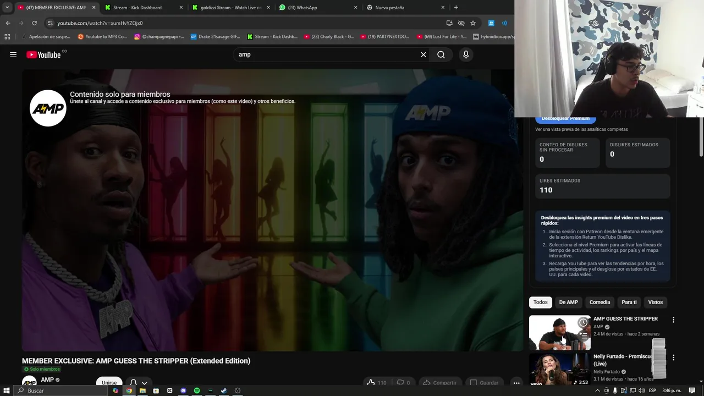The image size is (704, 396).
Task: Start voice search with the microphone icon
Action: pos(466,54)
